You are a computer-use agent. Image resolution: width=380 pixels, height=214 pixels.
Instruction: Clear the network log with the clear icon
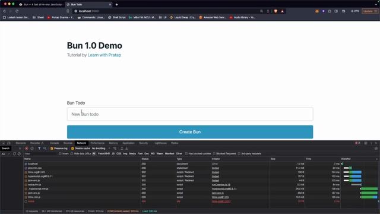pyautogui.click(x=32, y=149)
